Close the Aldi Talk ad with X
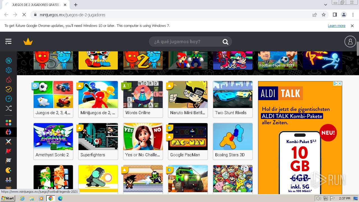The image size is (359, 202). tap(339, 84)
